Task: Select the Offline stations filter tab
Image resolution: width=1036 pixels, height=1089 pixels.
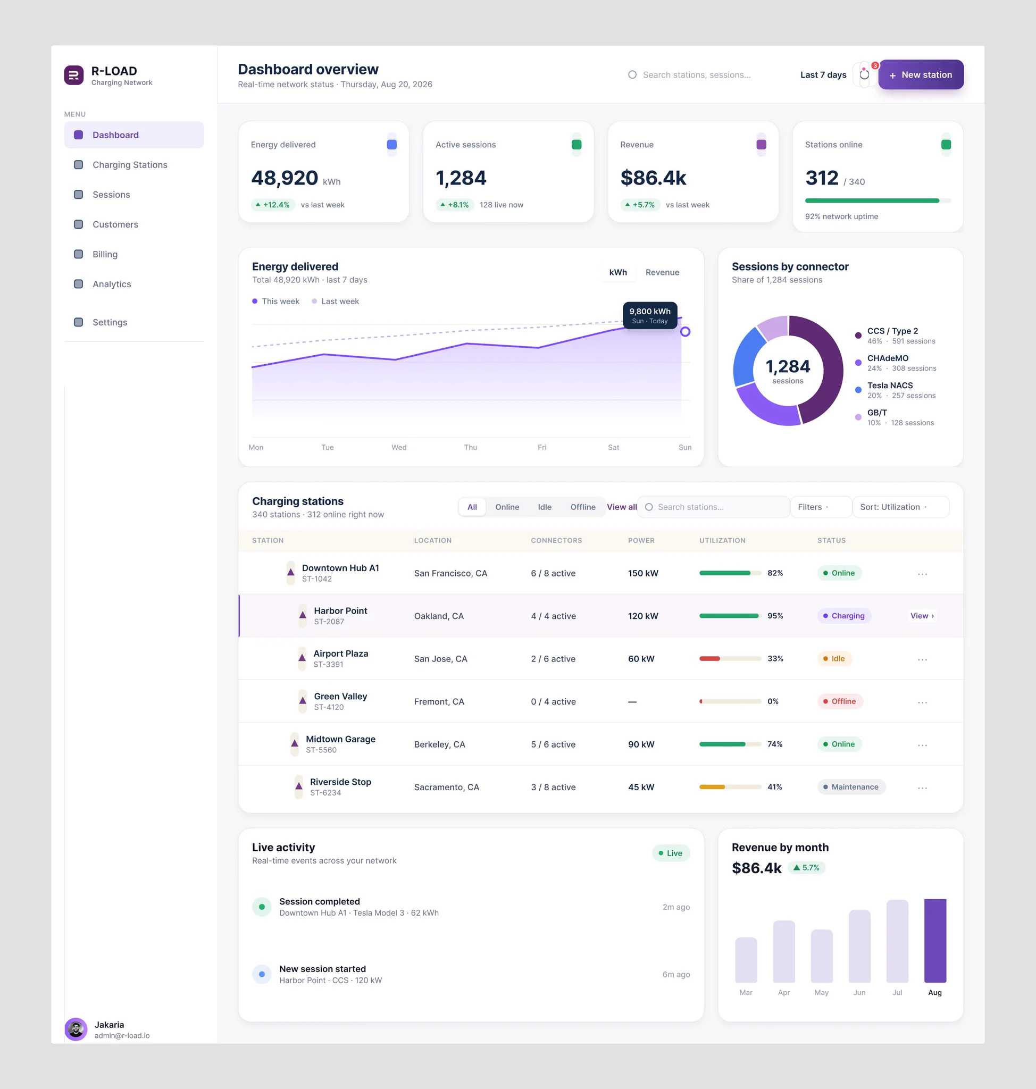Action: (582, 507)
